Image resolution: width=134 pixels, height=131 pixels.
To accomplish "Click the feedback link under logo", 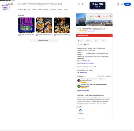I will coord(5,9).
